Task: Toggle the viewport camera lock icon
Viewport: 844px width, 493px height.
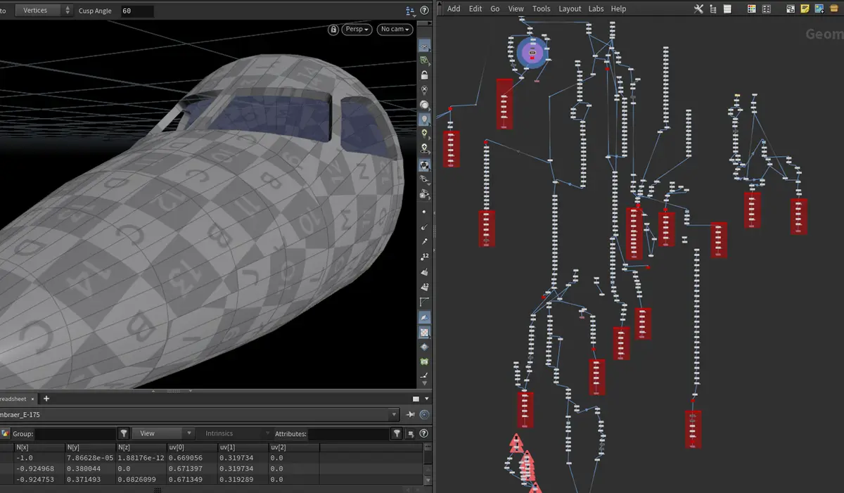Action: point(333,30)
